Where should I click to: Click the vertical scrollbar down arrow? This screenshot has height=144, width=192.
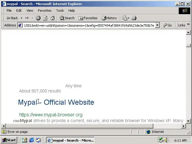[x=188, y=121]
